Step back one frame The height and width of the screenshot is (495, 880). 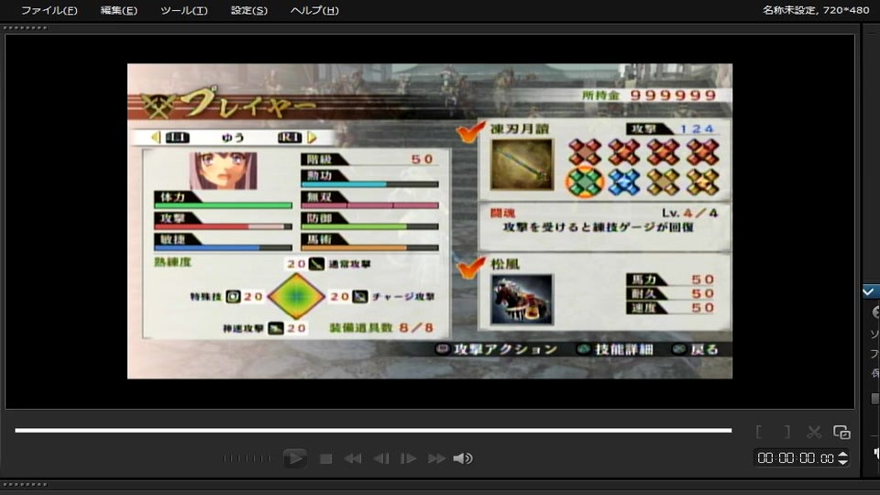click(381, 459)
